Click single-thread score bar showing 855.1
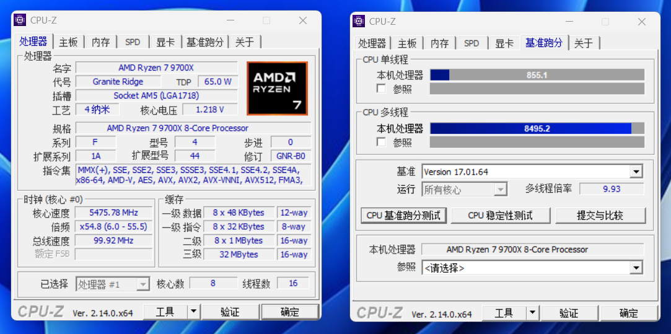Viewport: 671px width, 334px height. point(537,75)
